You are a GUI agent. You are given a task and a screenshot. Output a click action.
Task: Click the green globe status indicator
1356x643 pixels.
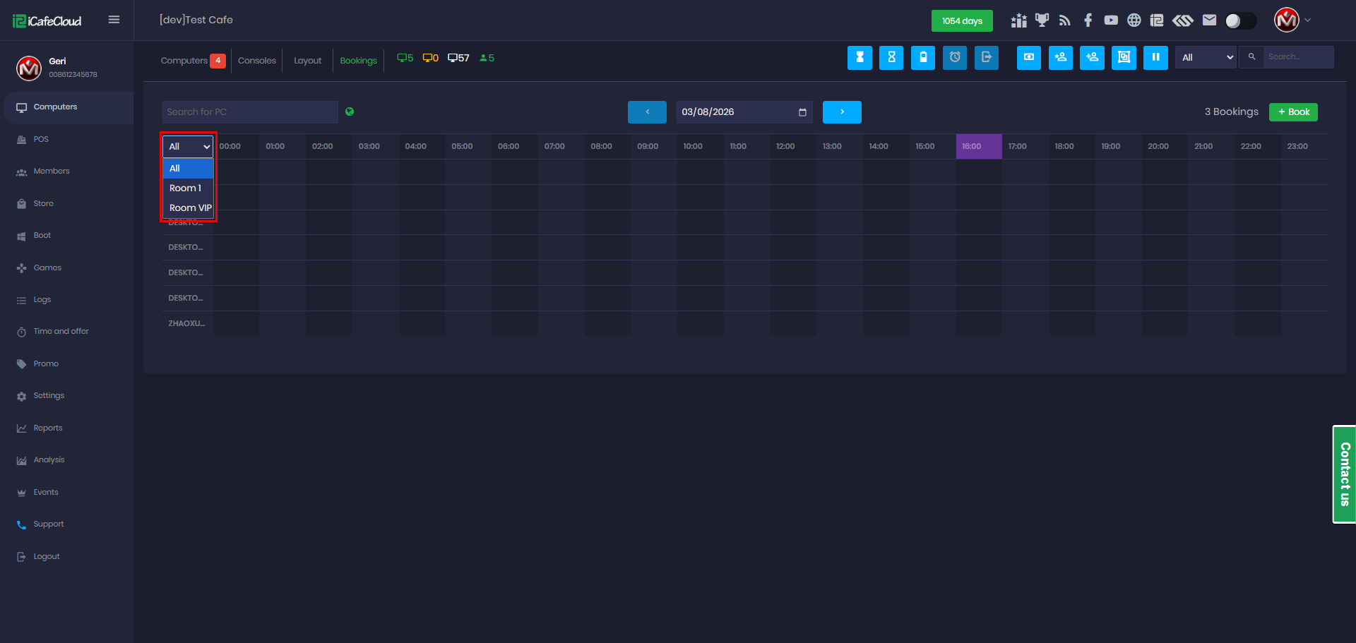[x=350, y=112]
